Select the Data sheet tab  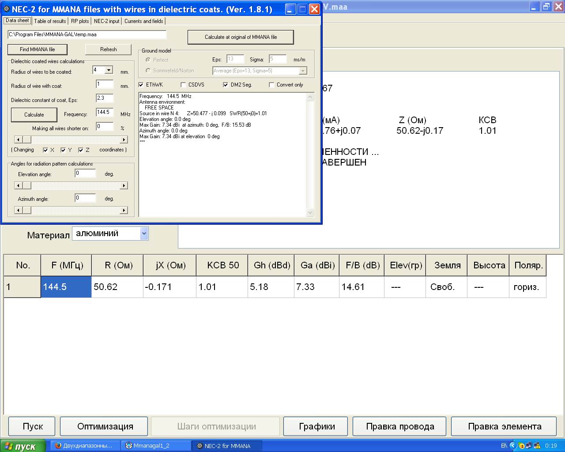(17, 20)
